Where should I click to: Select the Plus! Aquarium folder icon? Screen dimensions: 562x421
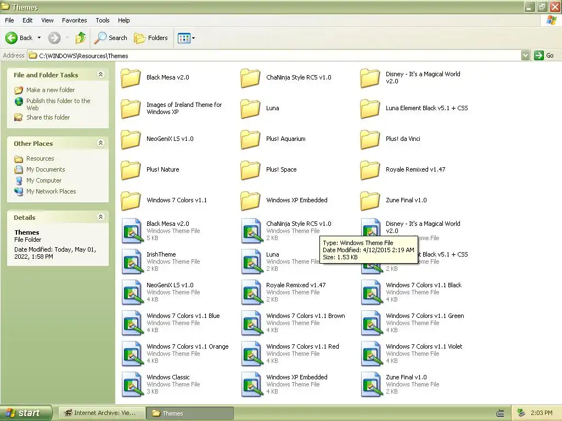[250, 139]
